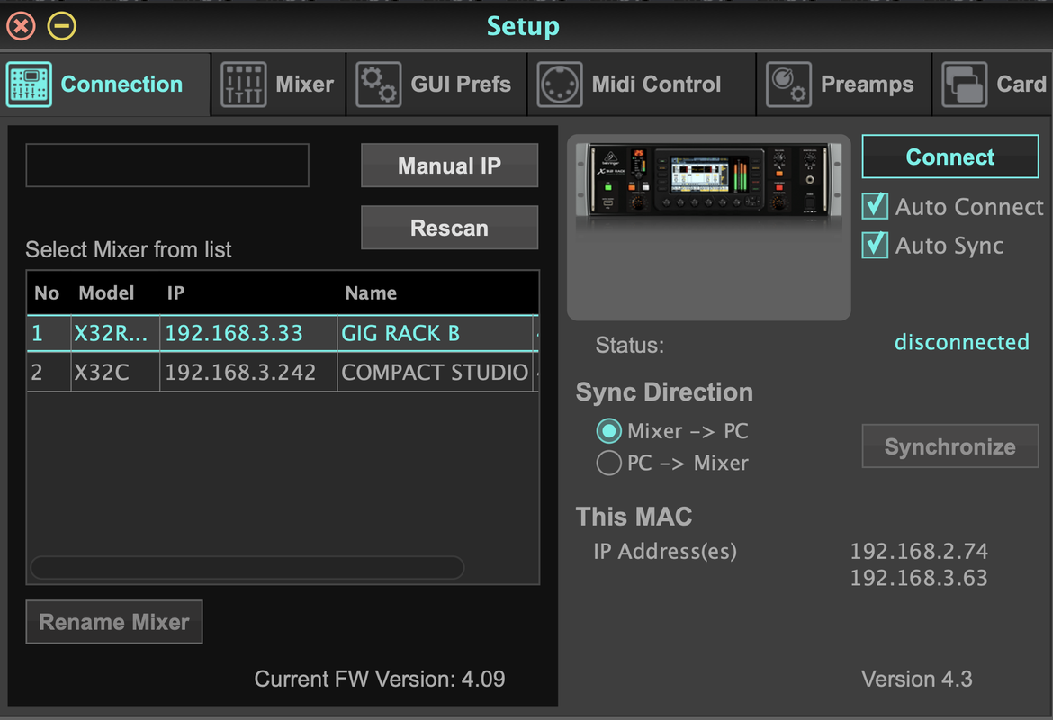Open the Midi Control tab label
The height and width of the screenshot is (720, 1053).
pos(656,84)
